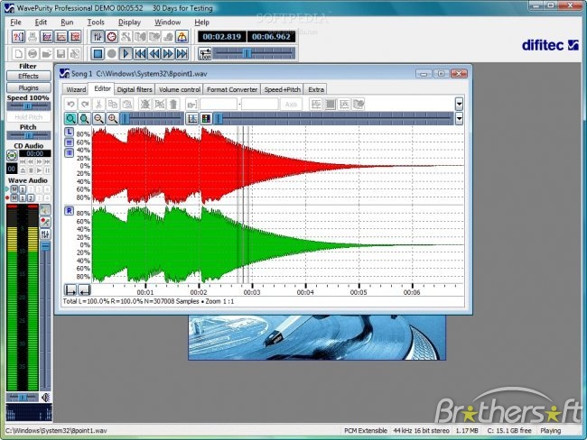Image resolution: width=587 pixels, height=440 pixels.
Task: Open the File menu
Action: tap(15, 23)
